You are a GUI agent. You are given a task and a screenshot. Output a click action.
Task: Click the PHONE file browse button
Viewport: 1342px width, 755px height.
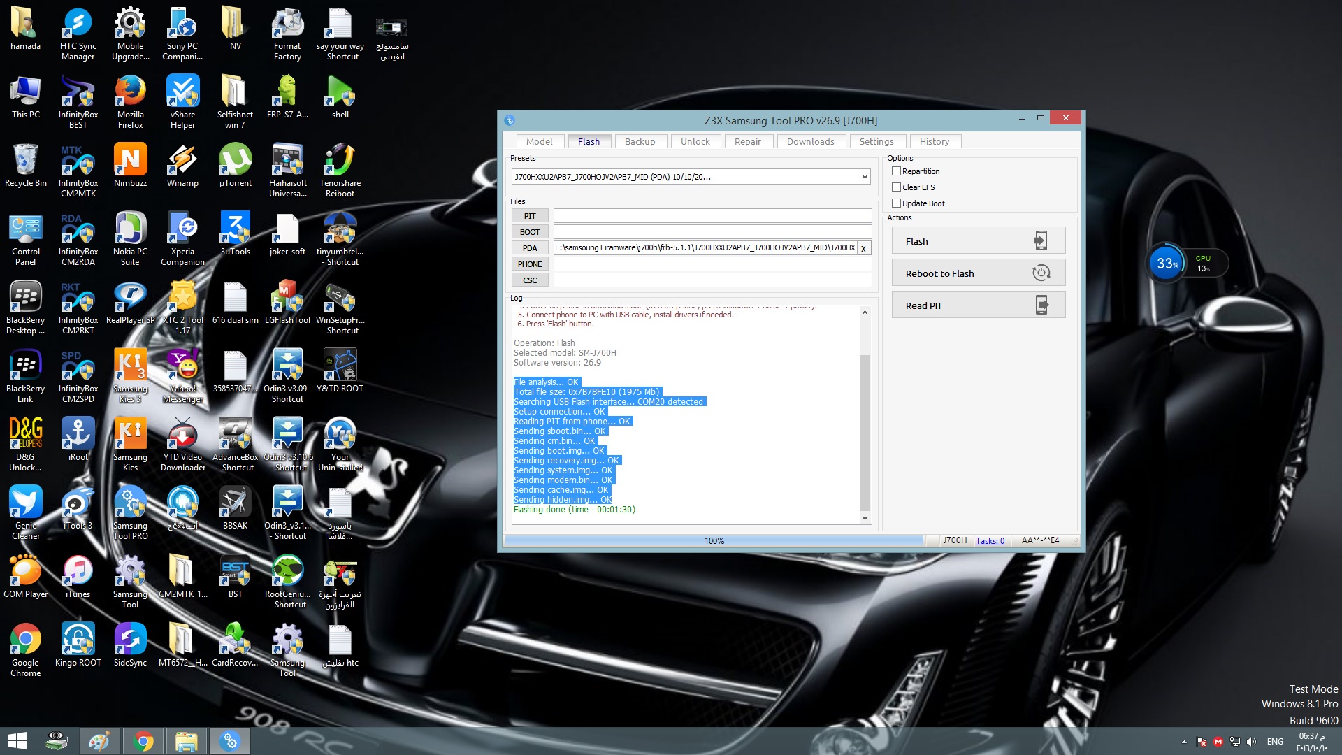pyautogui.click(x=530, y=264)
